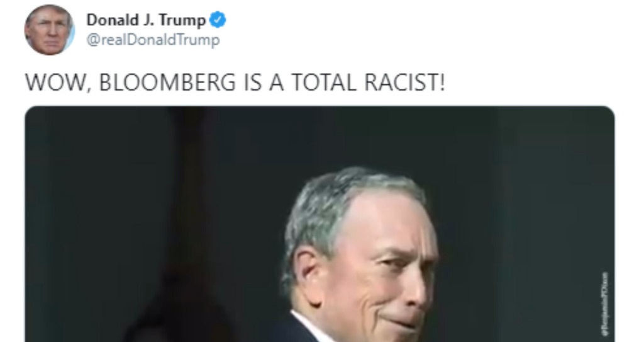Click the word RACIST! in tweet text

point(405,83)
